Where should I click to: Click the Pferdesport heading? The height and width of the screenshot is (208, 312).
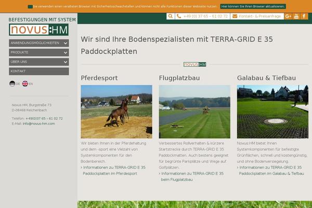[x=99, y=78]
